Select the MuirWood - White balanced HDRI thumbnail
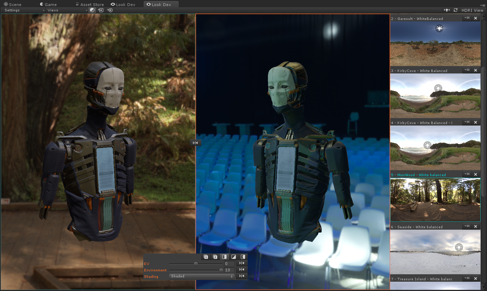 click(x=434, y=199)
